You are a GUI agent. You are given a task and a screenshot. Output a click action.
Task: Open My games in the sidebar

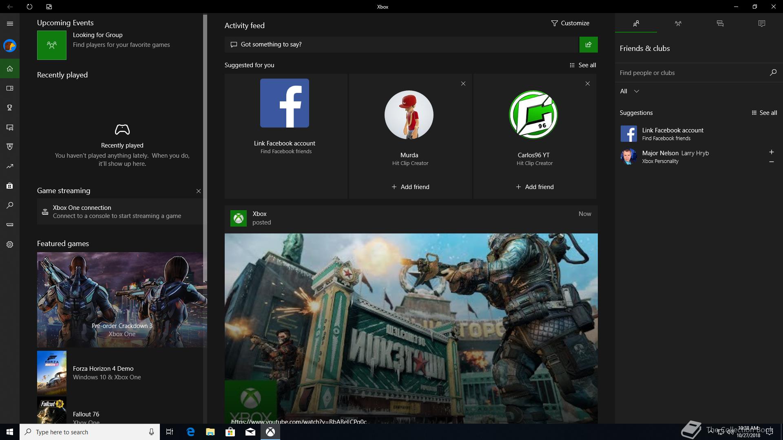click(x=10, y=88)
